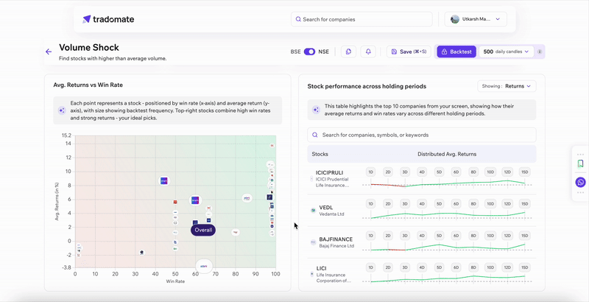Open WhatsApp from the right sidebar

click(x=580, y=183)
